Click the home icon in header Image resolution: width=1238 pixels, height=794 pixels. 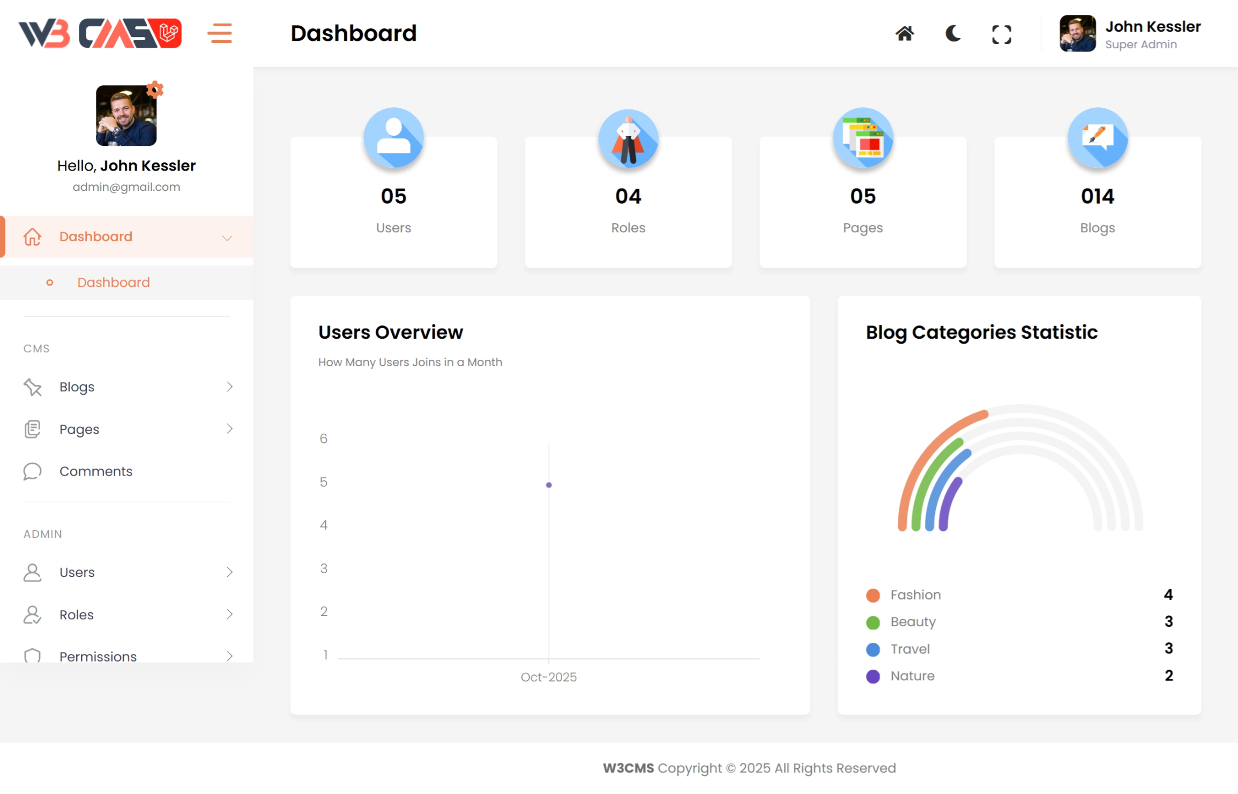pos(904,34)
